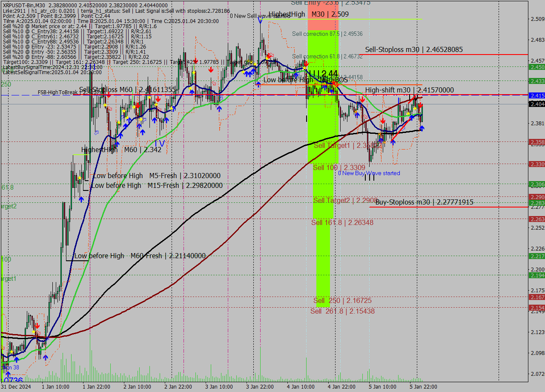Click the red 2.263 price tag

[537, 219]
